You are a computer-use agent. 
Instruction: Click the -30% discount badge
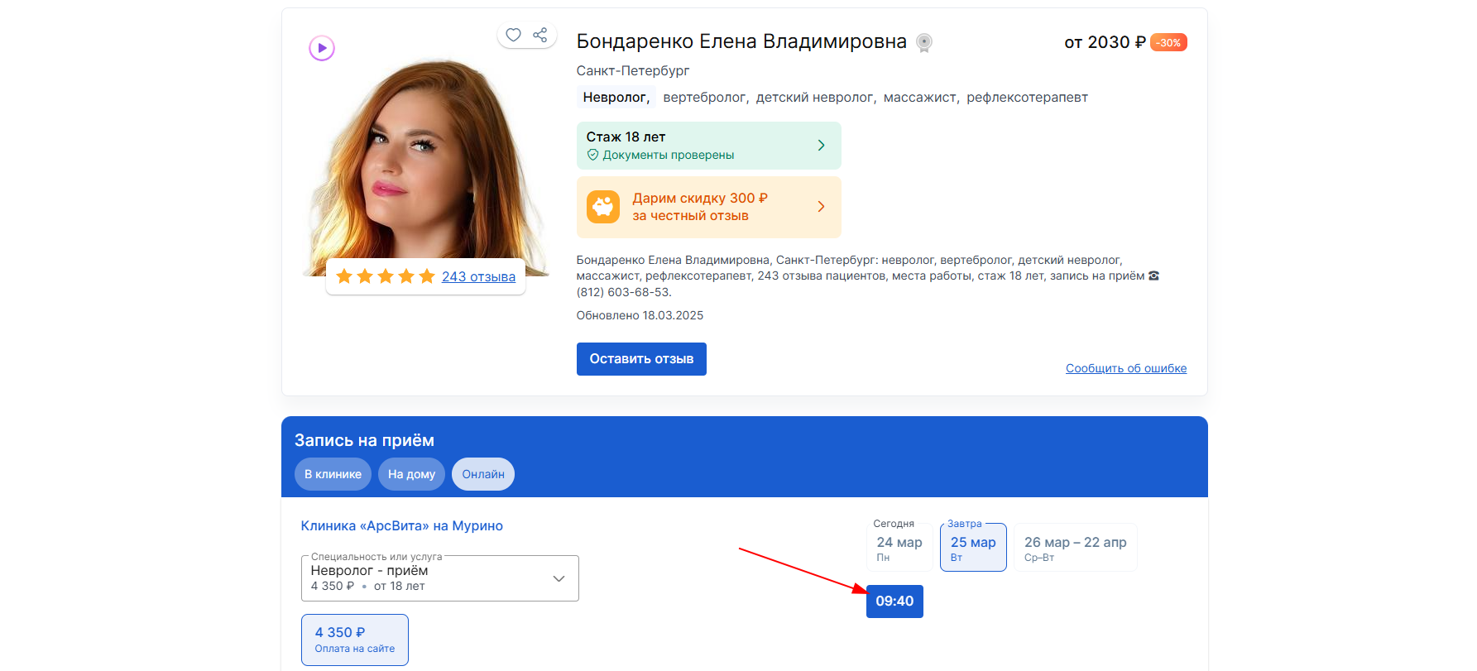tap(1168, 42)
